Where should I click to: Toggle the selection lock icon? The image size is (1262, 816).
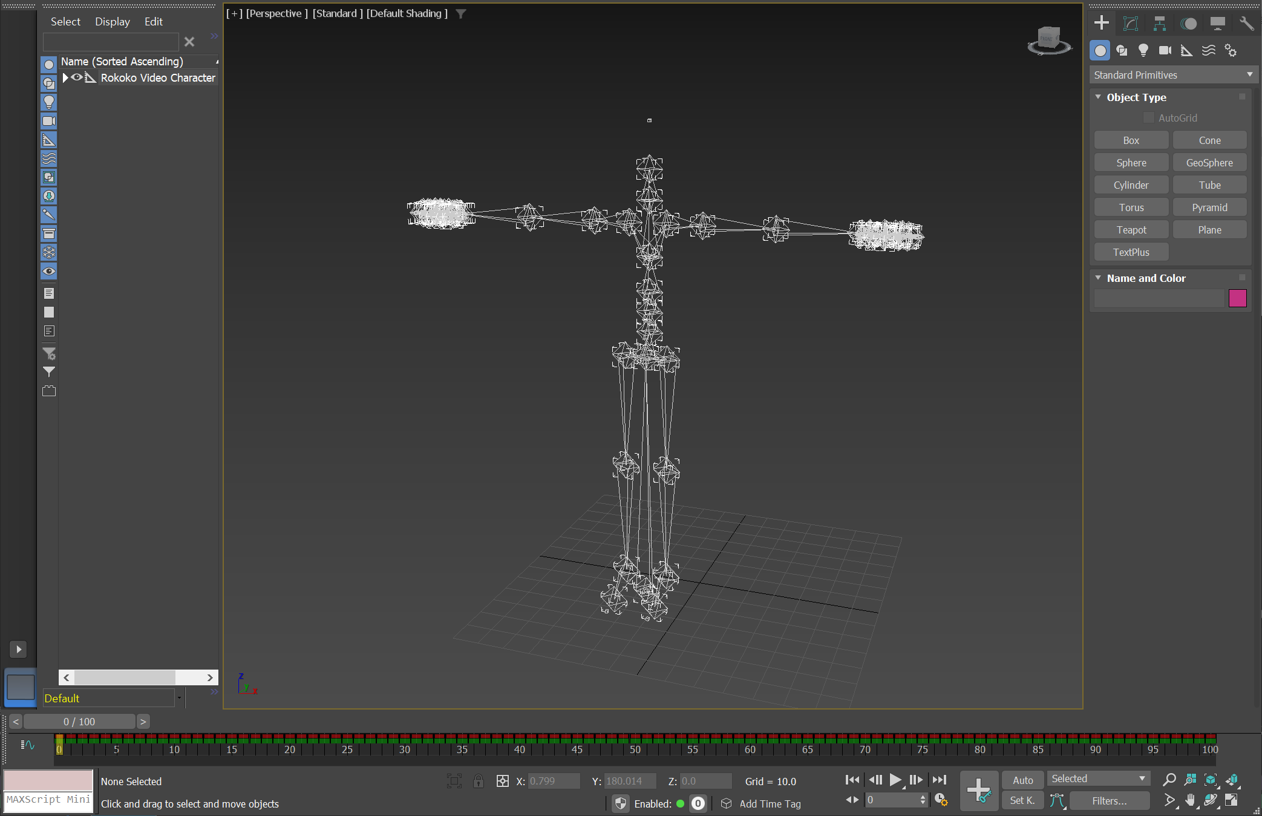(478, 781)
